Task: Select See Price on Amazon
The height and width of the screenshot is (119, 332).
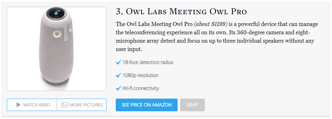Action: [x=147, y=105]
